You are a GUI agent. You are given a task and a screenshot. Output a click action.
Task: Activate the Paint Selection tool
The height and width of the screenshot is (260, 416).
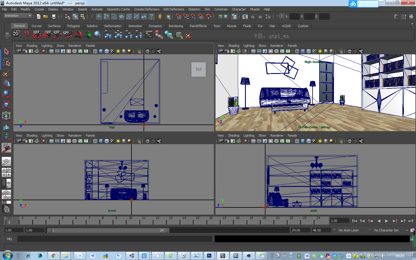6,73
